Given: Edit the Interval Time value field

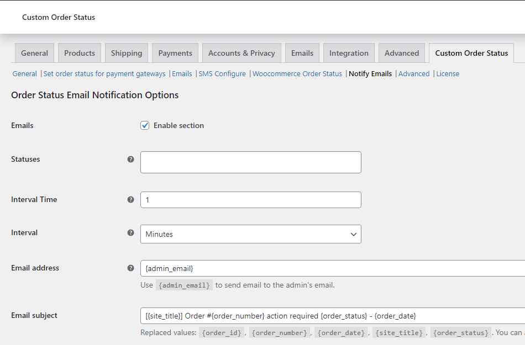Looking at the screenshot, I should [250, 199].
